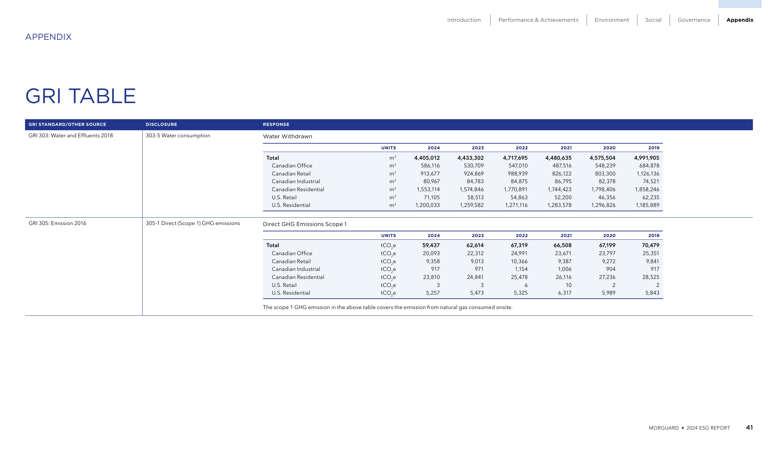The height and width of the screenshot is (452, 778).
Task: Select Canadian Residential GHG value 23,810
Action: click(x=431, y=277)
